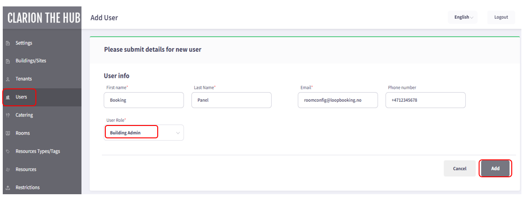
Task: Click the Cancel button
Action: coord(460,169)
